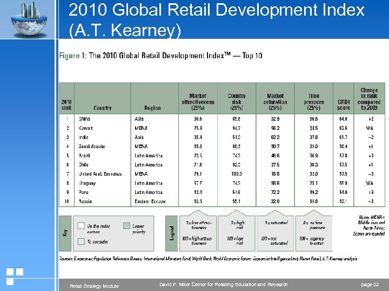Click China's GRDI score 64.0

[x=343, y=119]
